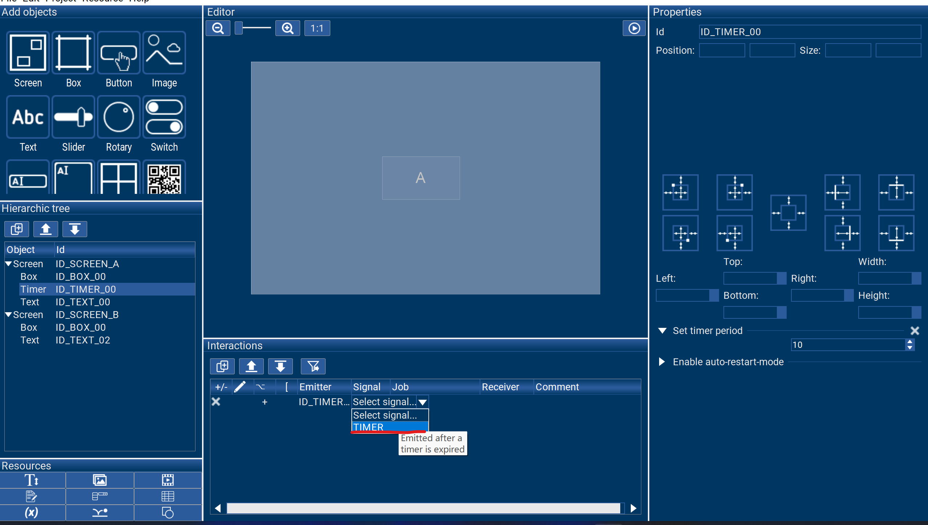
Task: Increase timer period with up stepper
Action: (x=909, y=342)
